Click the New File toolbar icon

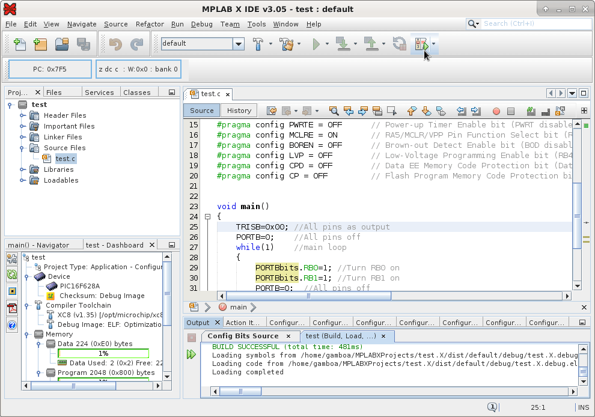click(19, 44)
